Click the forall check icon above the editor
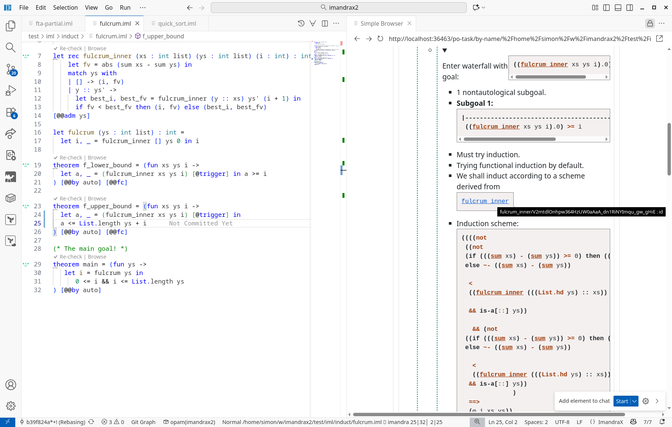 point(313,23)
